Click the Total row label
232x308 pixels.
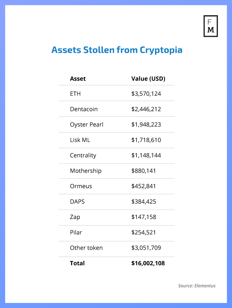pos(77,263)
